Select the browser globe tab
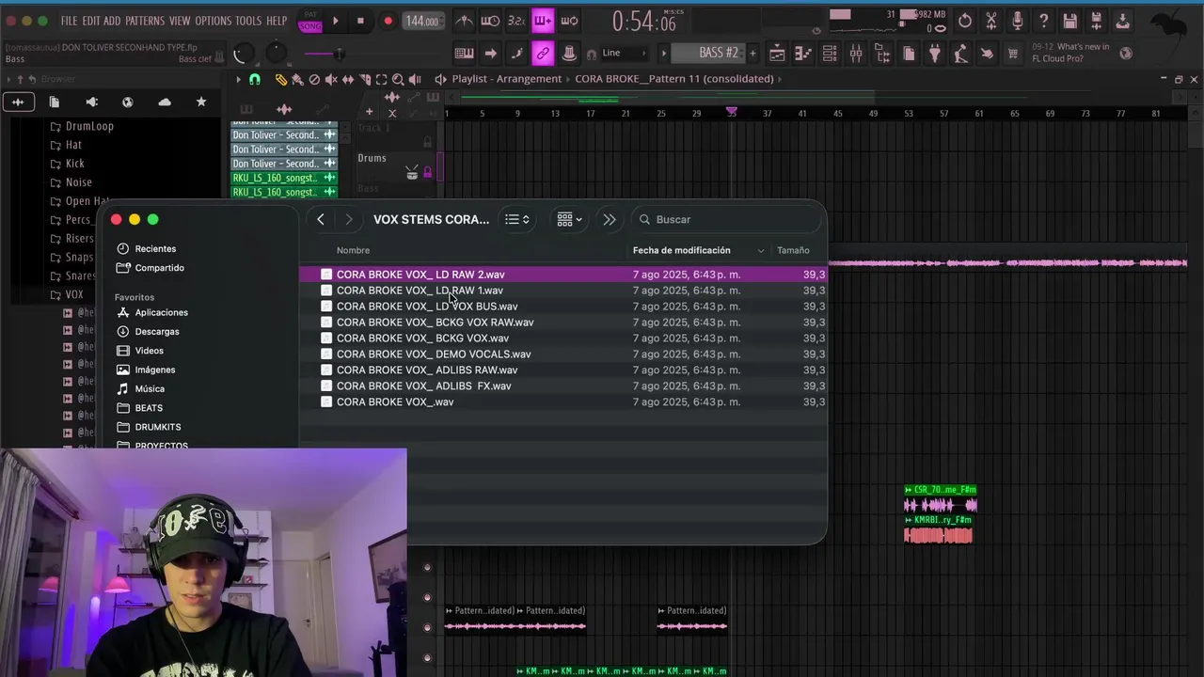Screen dimensions: 1204x677 pyautogui.click(x=128, y=102)
